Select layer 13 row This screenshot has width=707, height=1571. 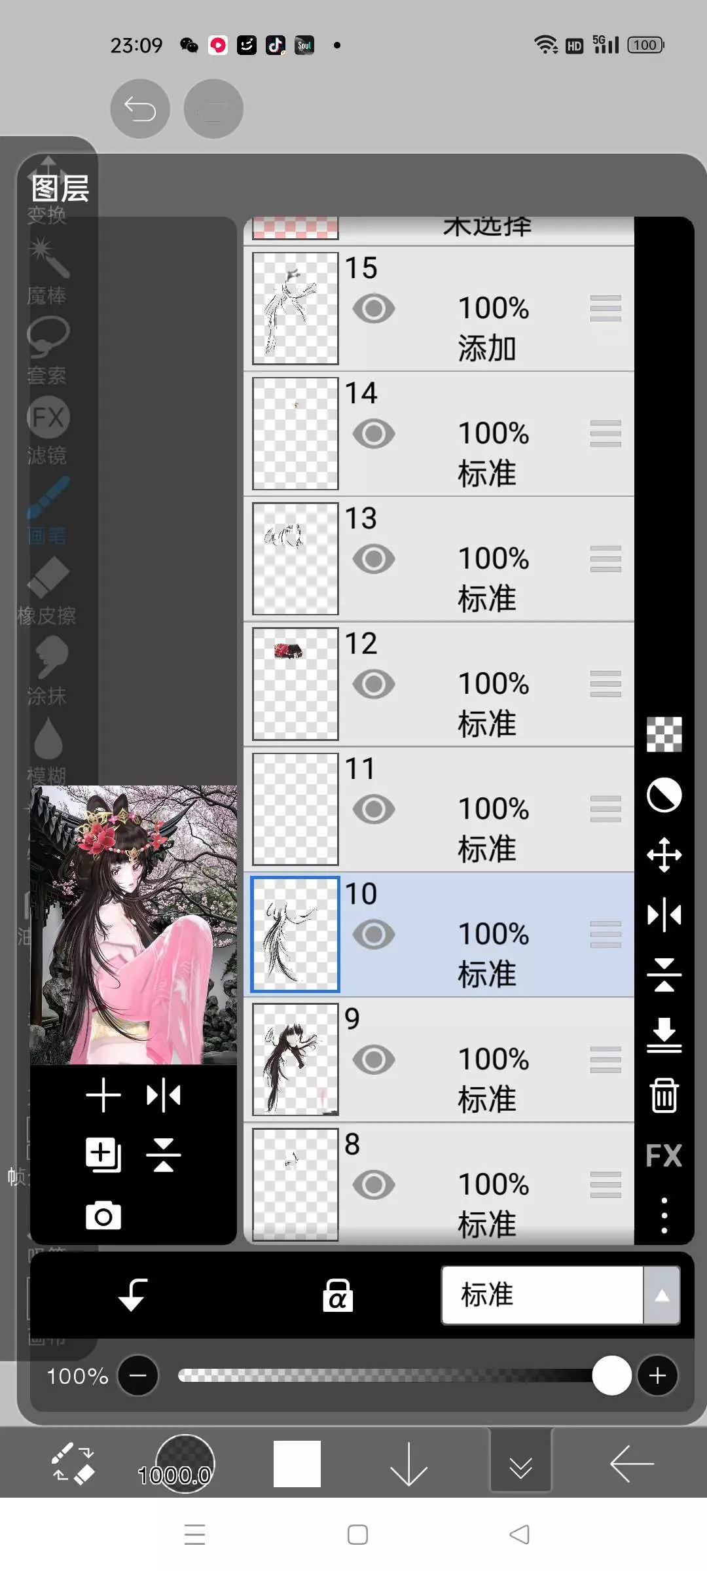pos(439,559)
